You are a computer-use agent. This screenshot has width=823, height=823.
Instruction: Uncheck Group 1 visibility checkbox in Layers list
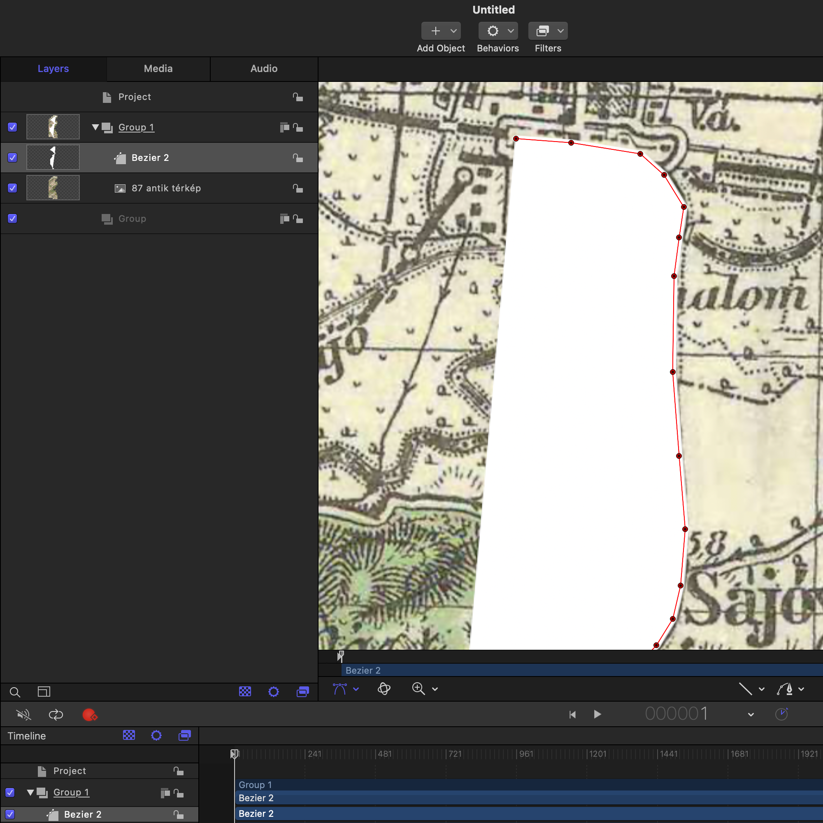12,127
